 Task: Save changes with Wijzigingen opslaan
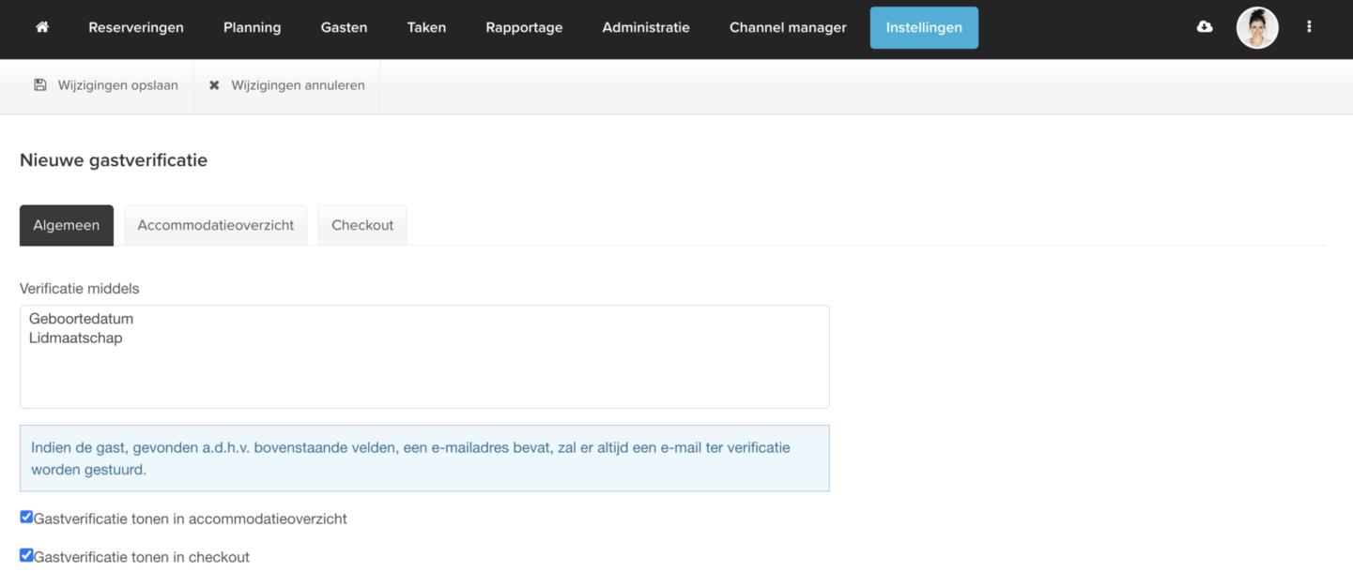pos(106,85)
